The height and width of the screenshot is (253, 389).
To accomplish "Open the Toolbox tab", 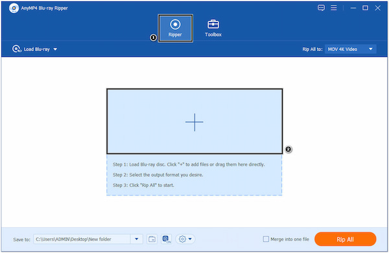I will coord(213,28).
